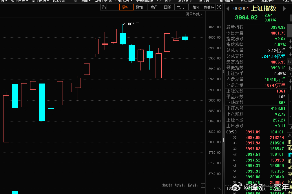
Task: Open 选股器 menu item
Action: (x=204, y=1)
